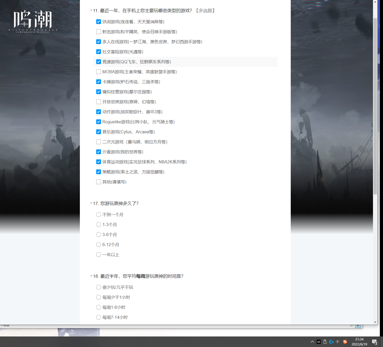Click the 鸣潮 Wuthering Waves logo
Viewport: 383px width, 347px height.
click(33, 21)
